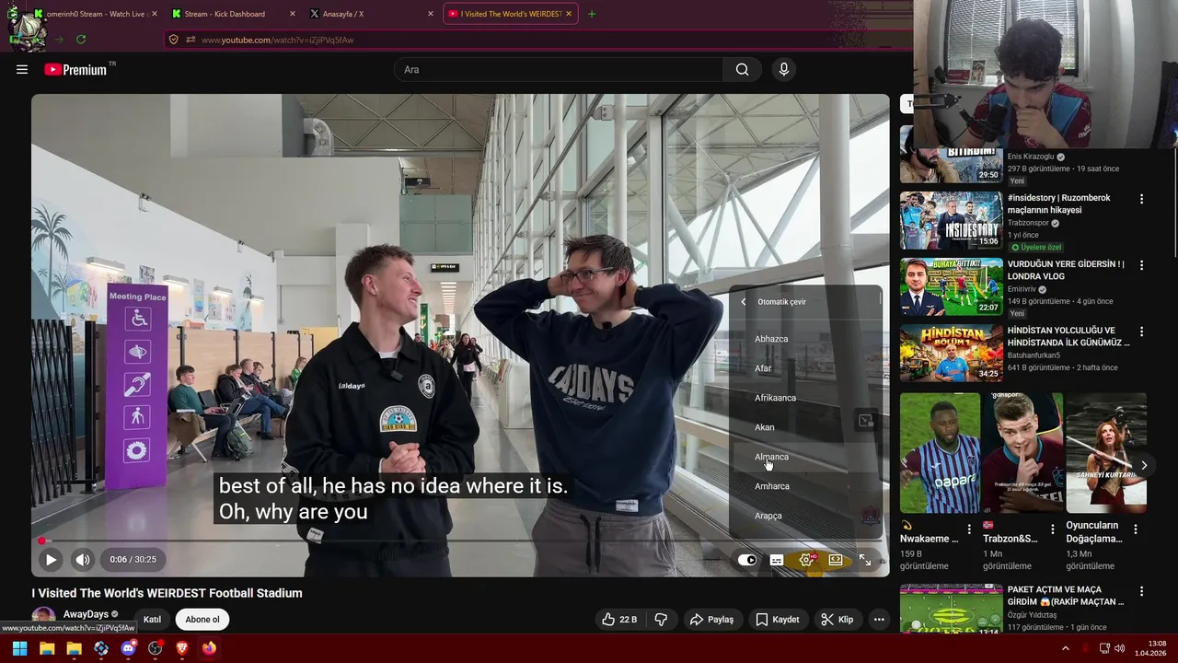Open Discord from taskbar

pos(128,648)
